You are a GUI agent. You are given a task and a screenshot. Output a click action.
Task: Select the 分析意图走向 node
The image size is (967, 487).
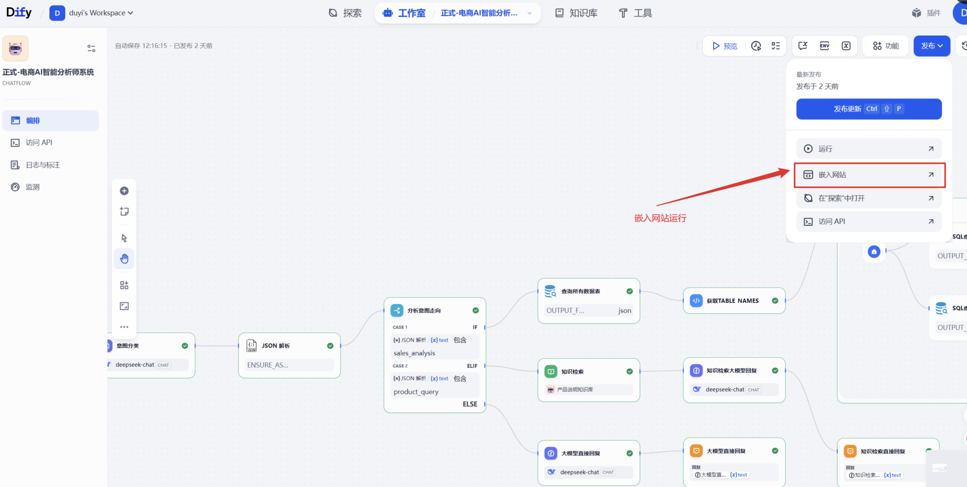(435, 310)
